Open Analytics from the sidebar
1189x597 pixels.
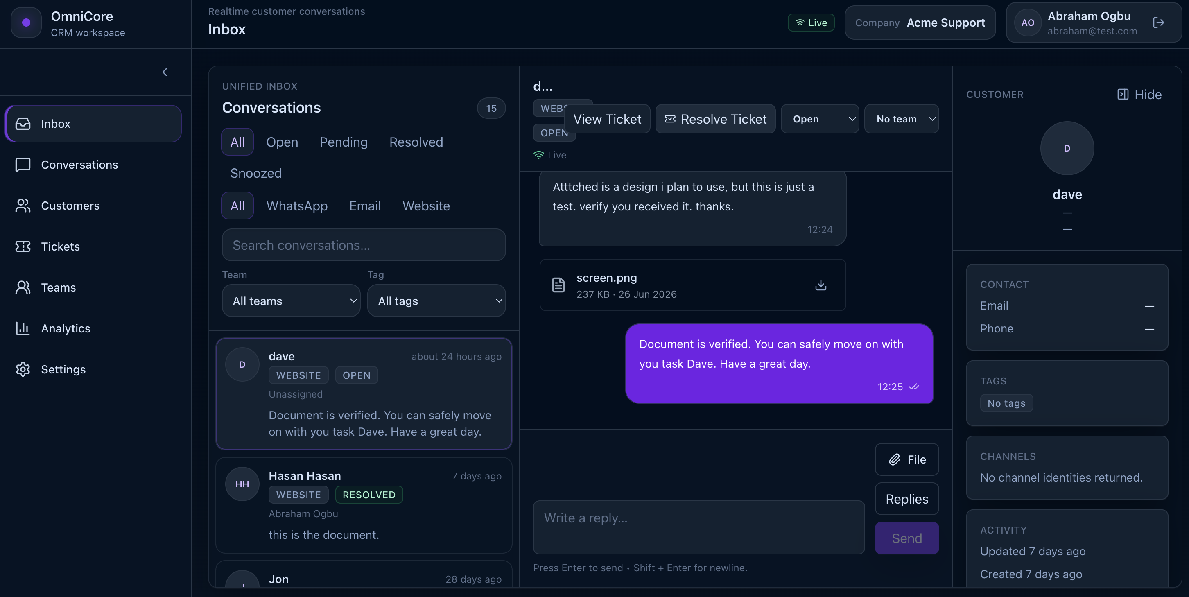pyautogui.click(x=93, y=328)
